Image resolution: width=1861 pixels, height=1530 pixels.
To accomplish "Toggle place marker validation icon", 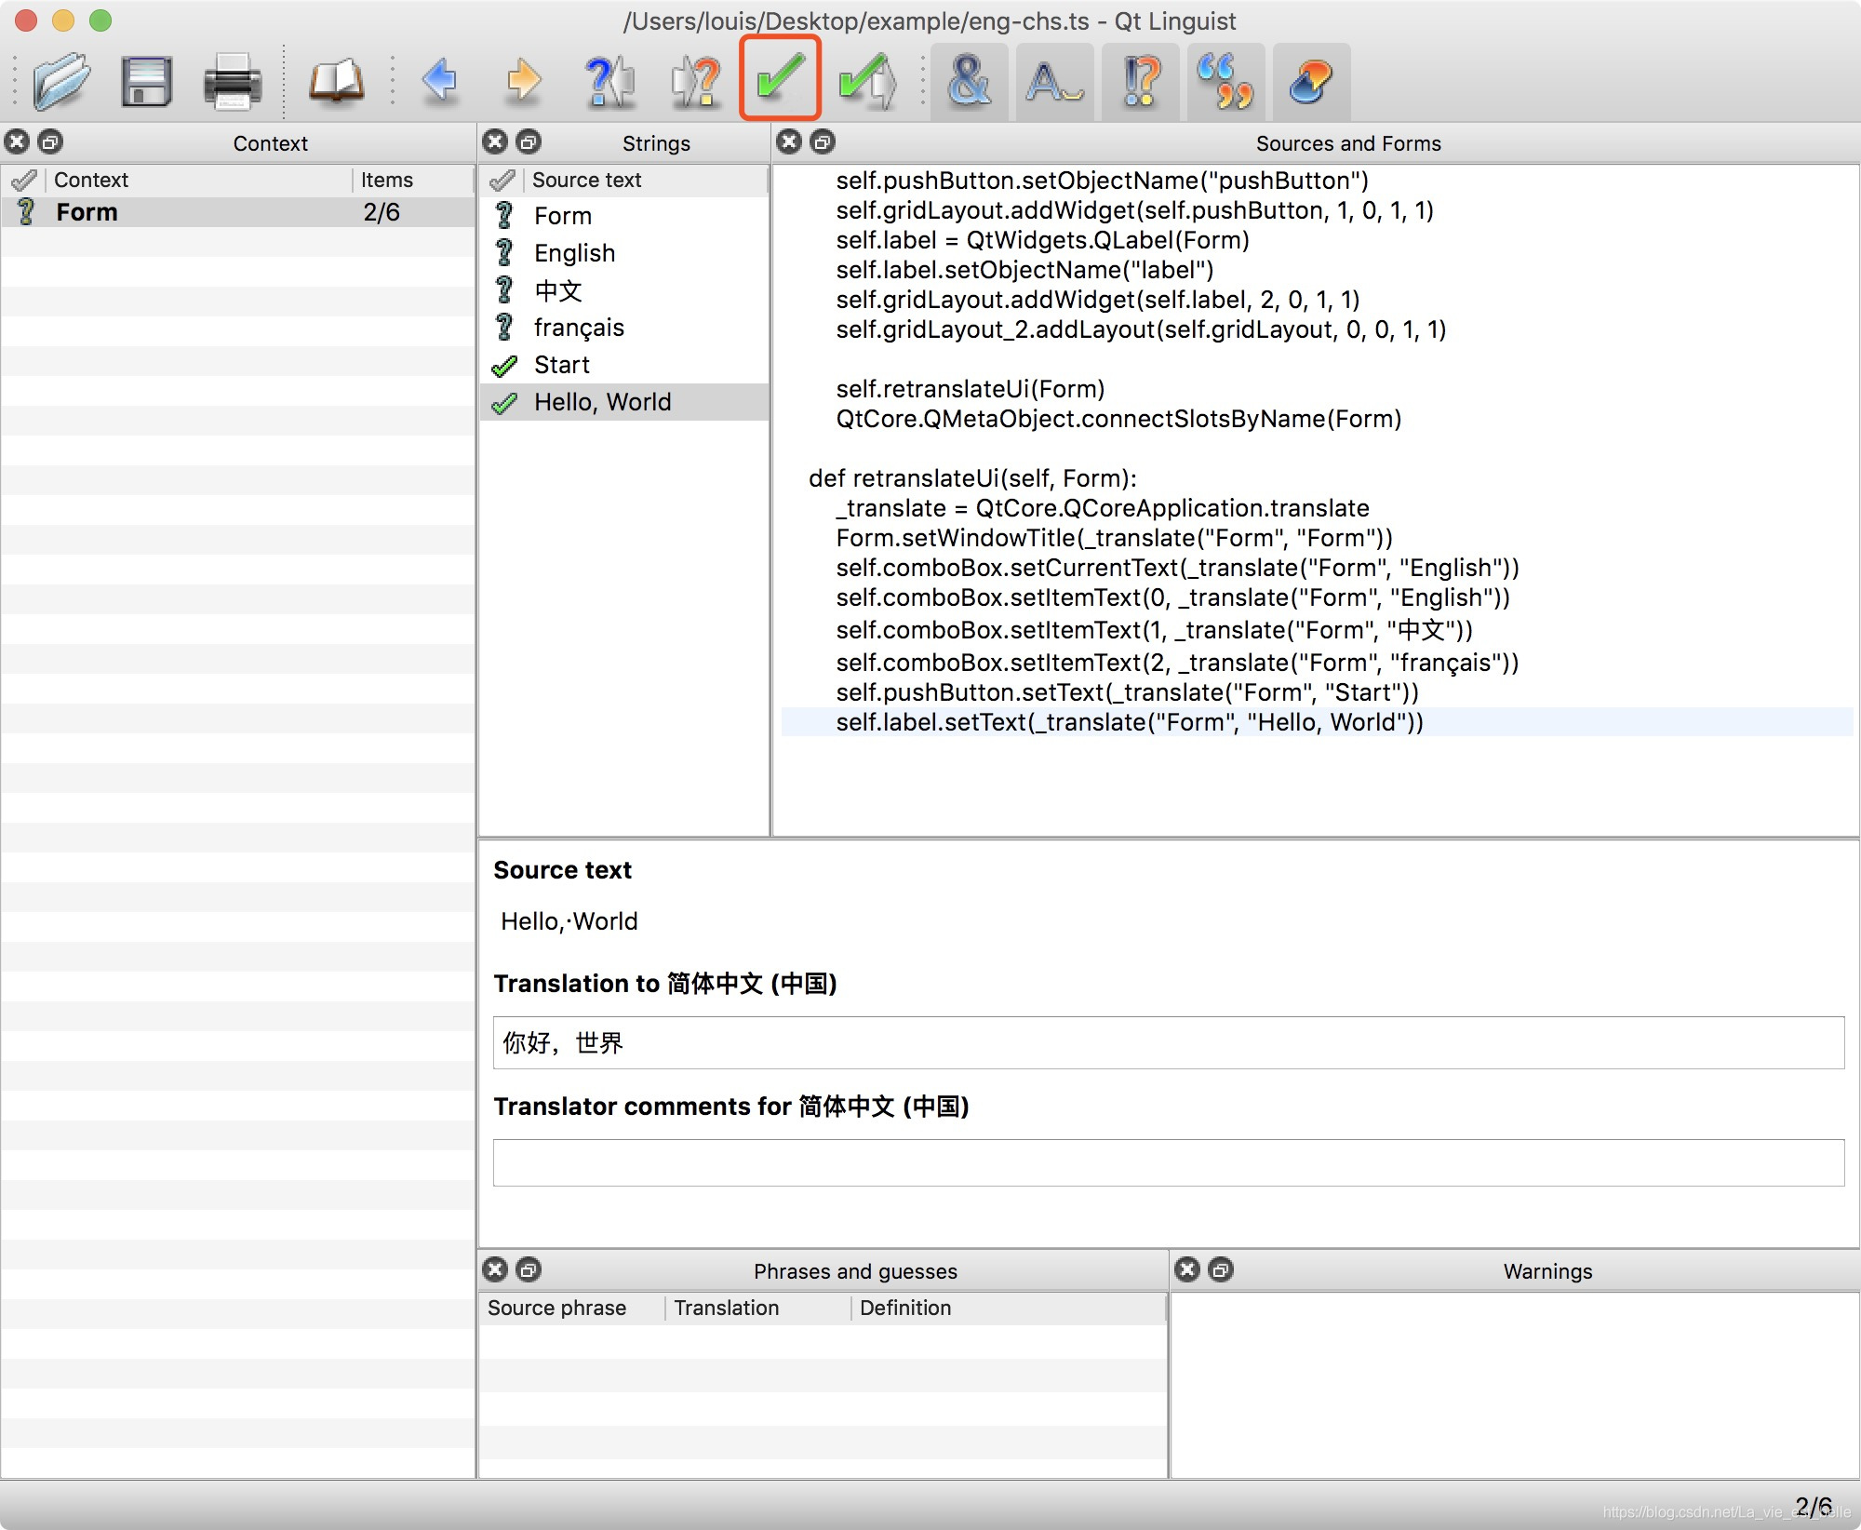I will 1310,82.
